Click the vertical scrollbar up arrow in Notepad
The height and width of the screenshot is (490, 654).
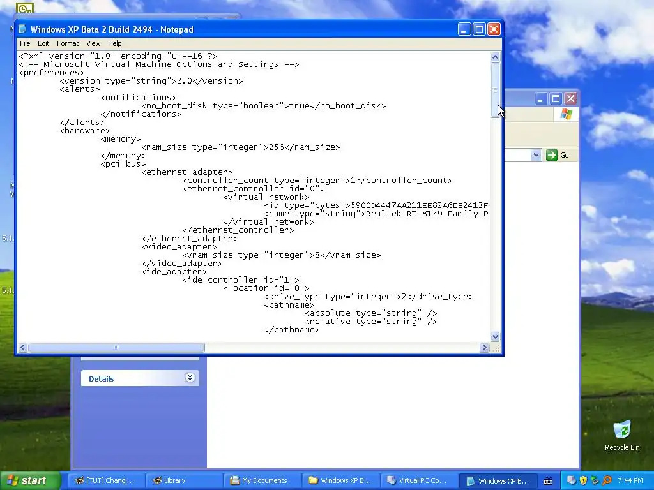click(495, 57)
